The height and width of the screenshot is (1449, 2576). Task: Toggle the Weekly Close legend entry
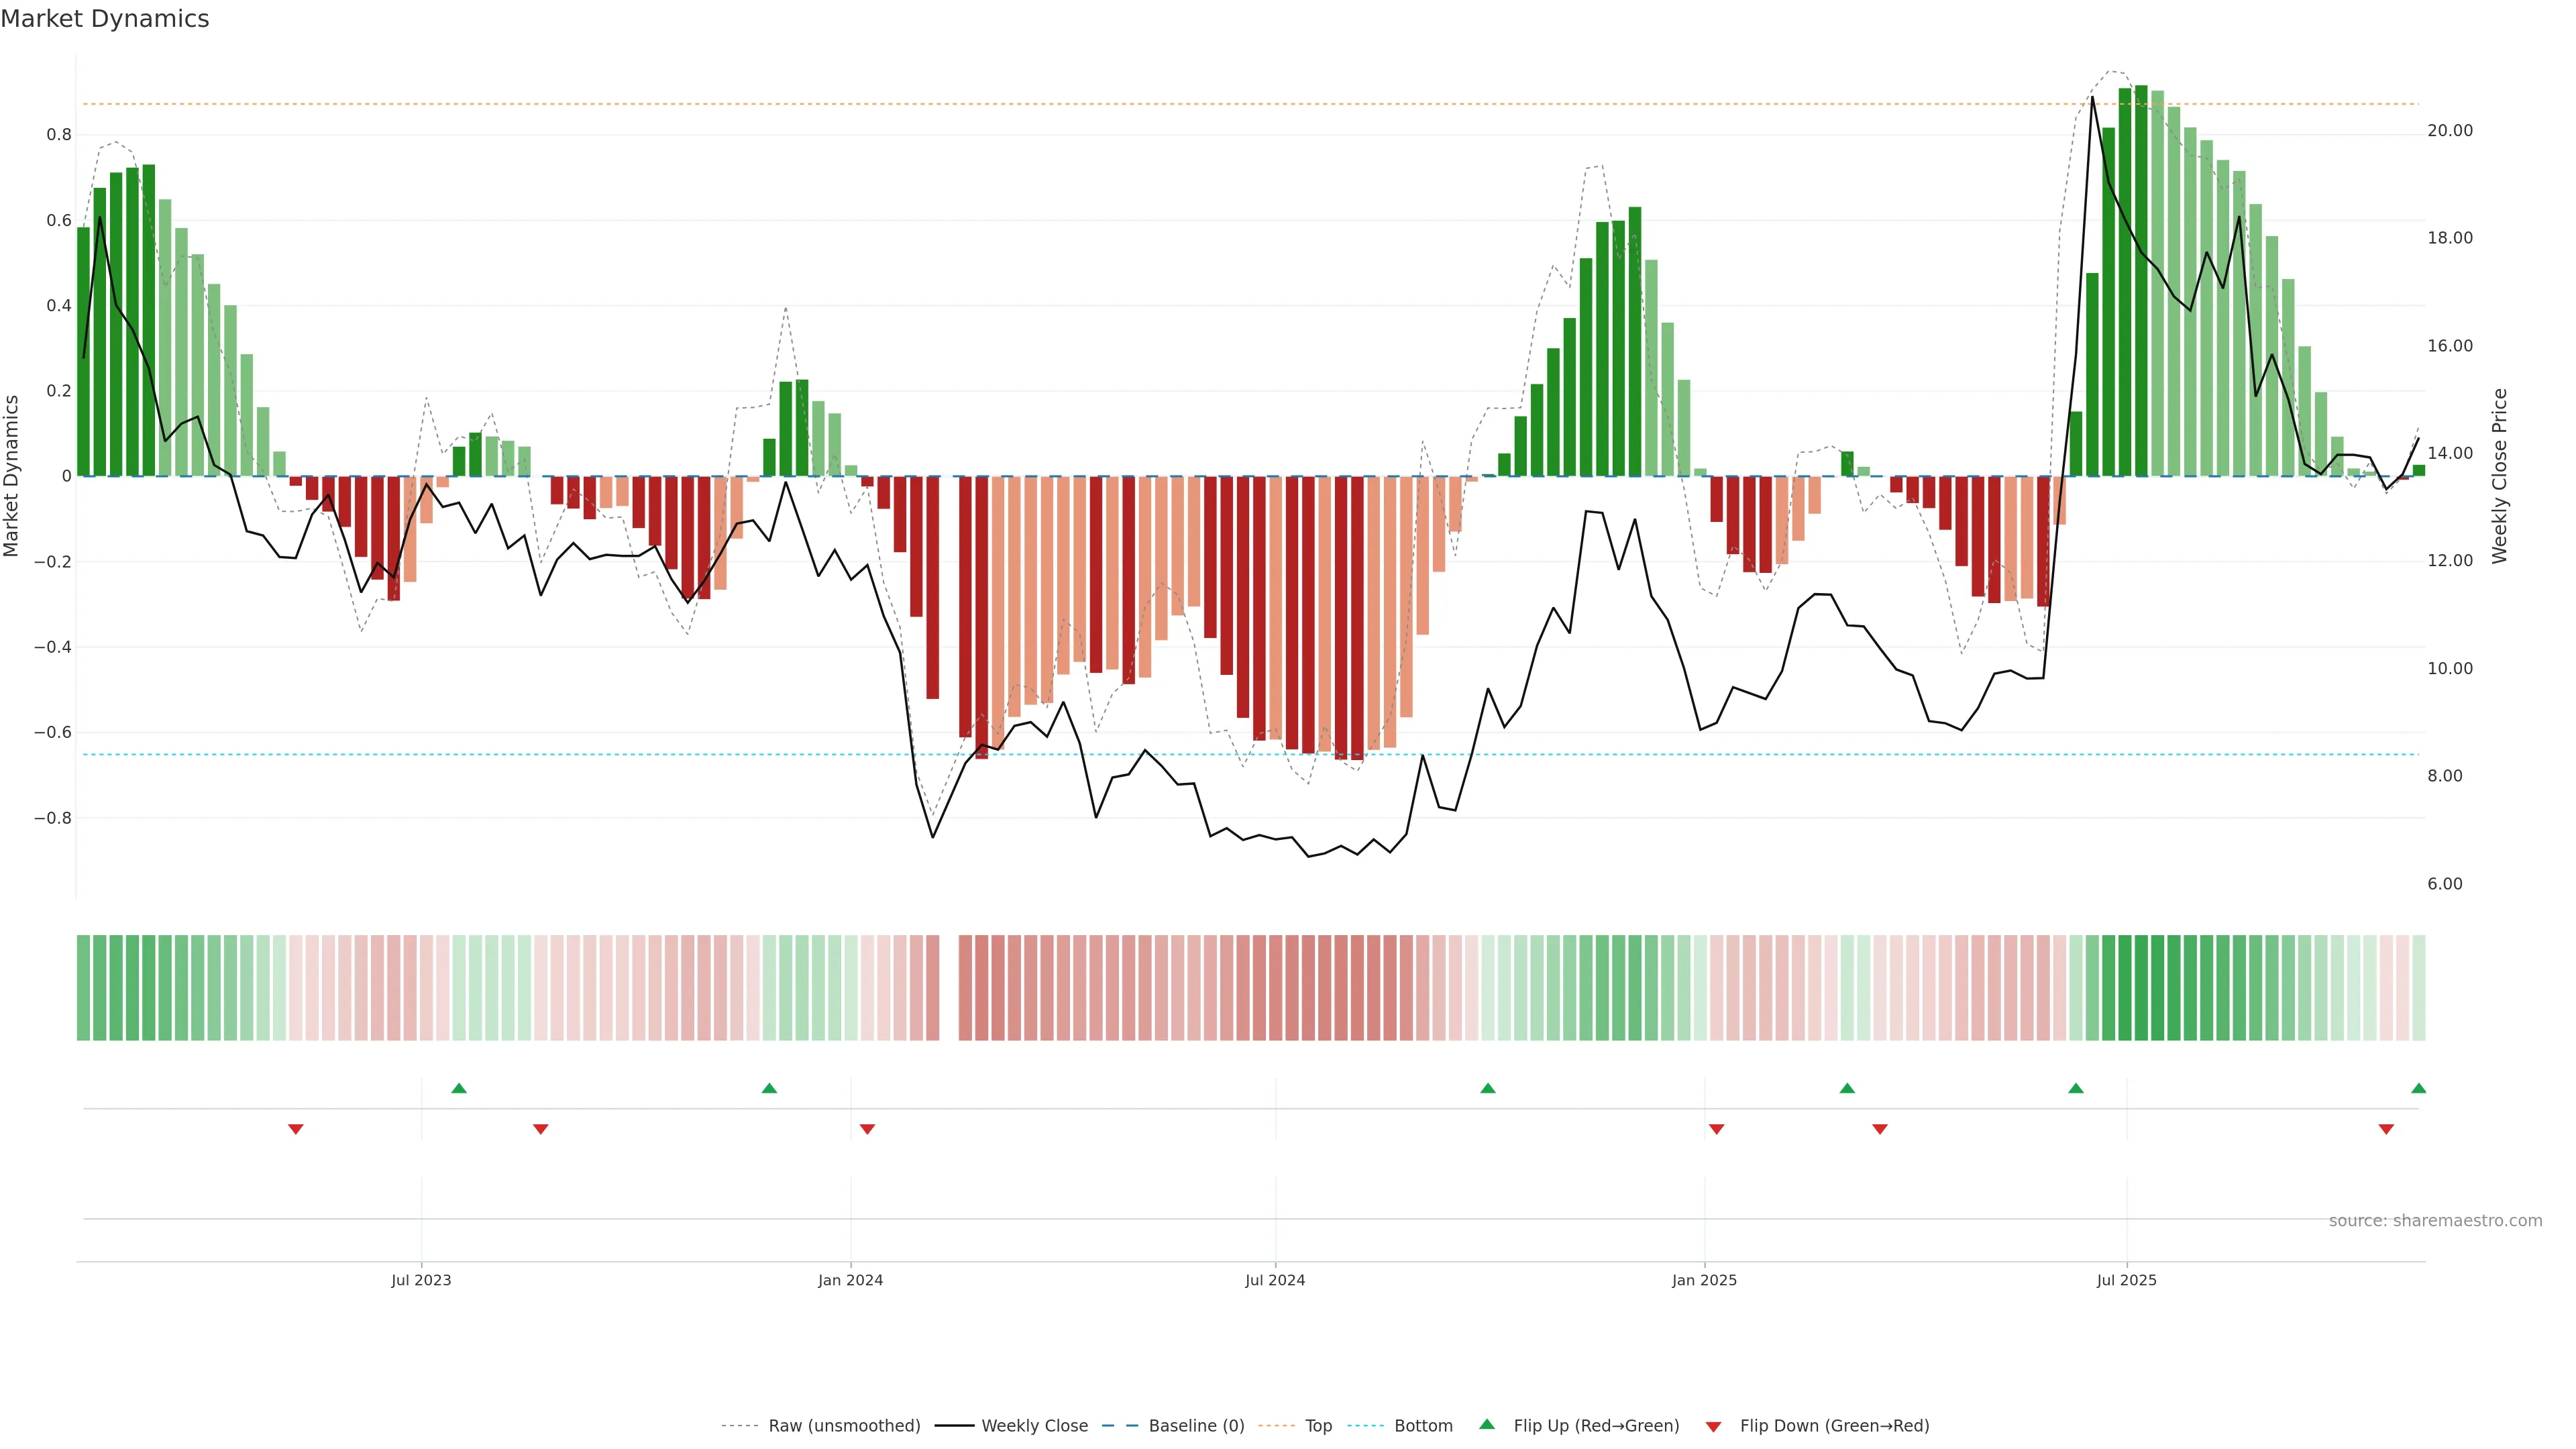pyautogui.click(x=1034, y=1426)
